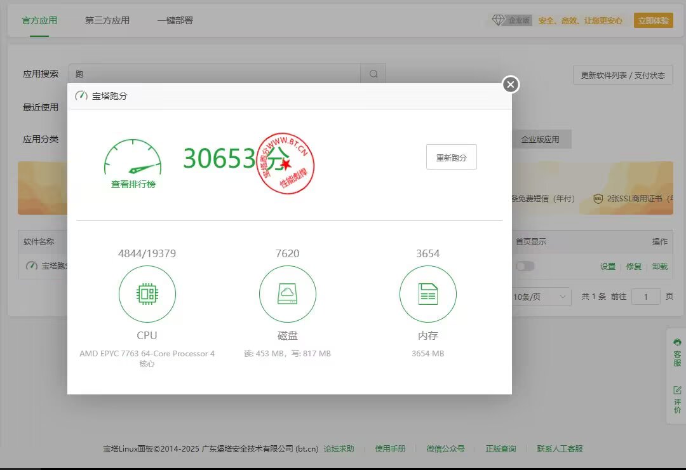Click the 重新跑分 button
Screen dimensions: 686x470
click(451, 158)
